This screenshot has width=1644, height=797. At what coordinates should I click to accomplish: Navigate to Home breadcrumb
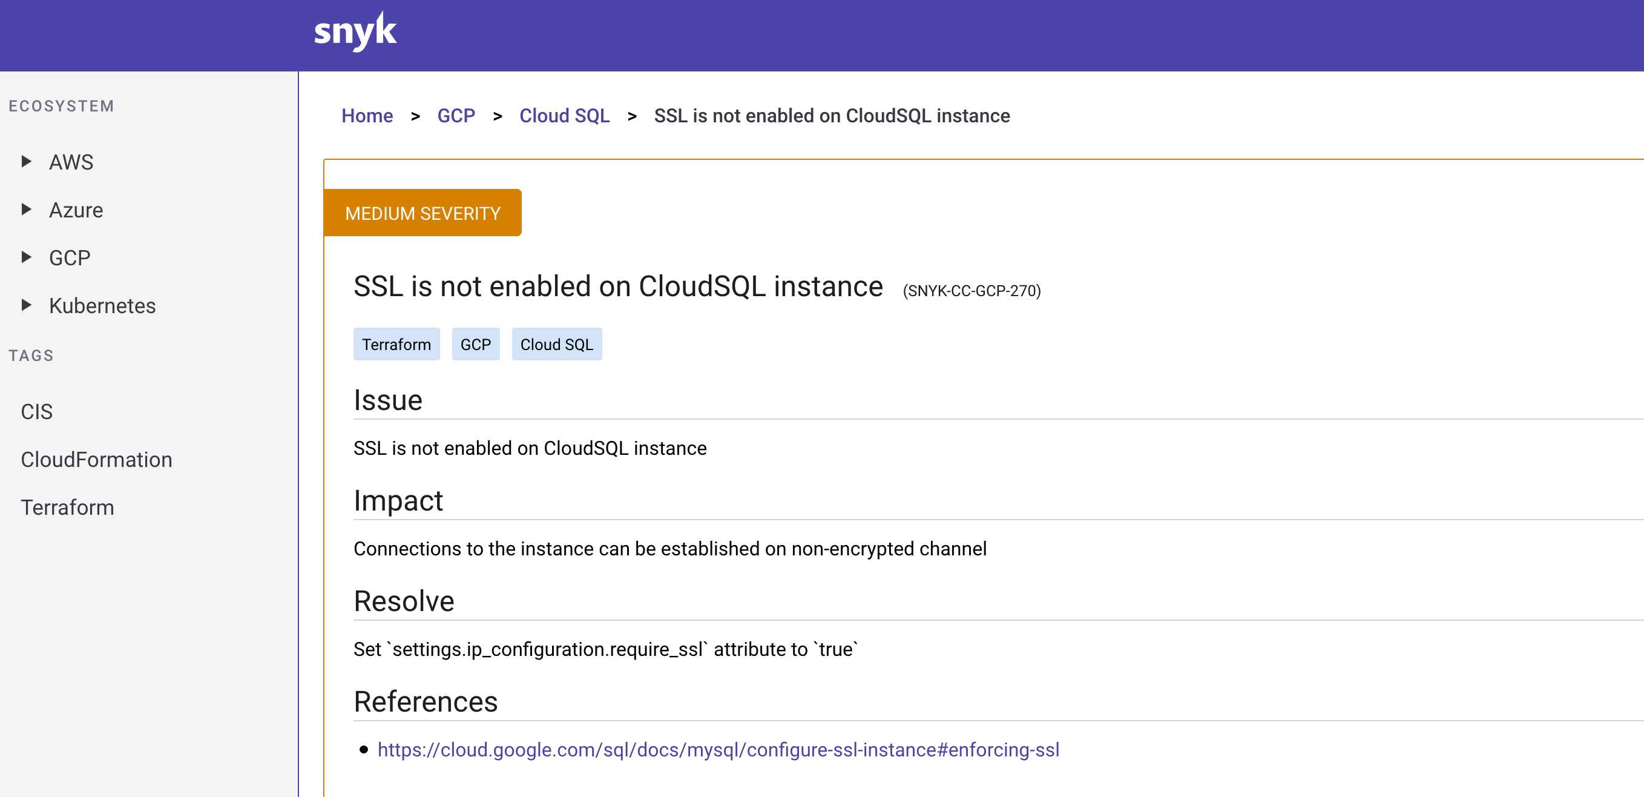point(367,116)
